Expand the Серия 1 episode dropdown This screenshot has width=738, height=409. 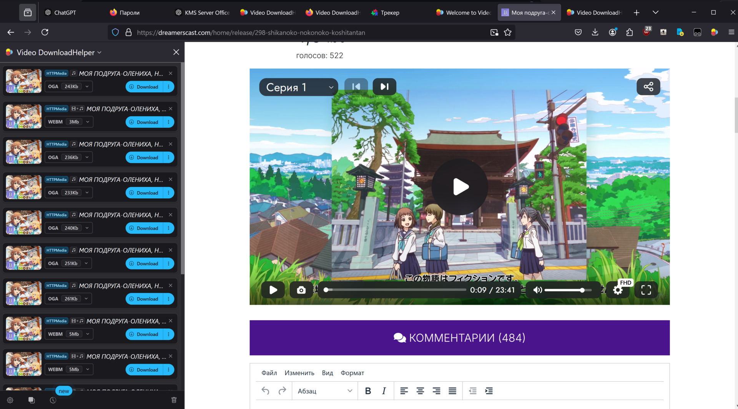299,87
